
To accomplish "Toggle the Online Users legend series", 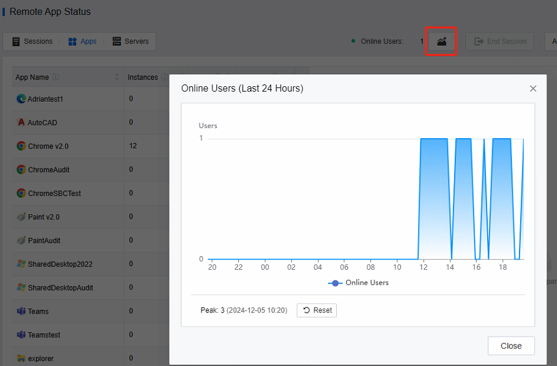I will click(x=358, y=283).
